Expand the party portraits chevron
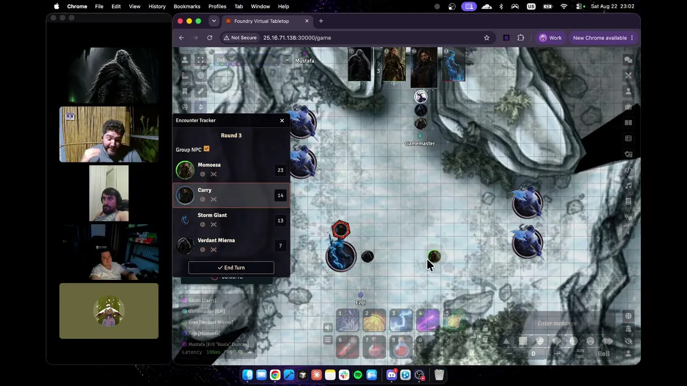The height and width of the screenshot is (386, 687). (x=378, y=64)
